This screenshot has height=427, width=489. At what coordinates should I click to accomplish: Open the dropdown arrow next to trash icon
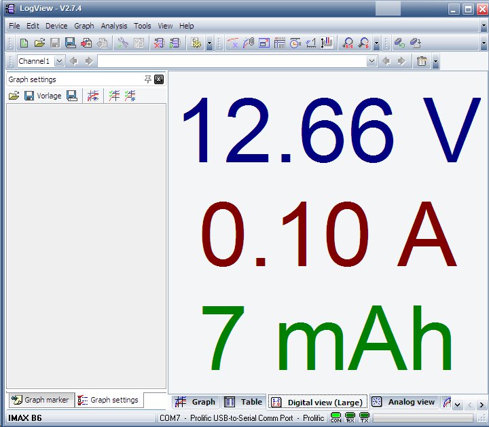coord(435,62)
